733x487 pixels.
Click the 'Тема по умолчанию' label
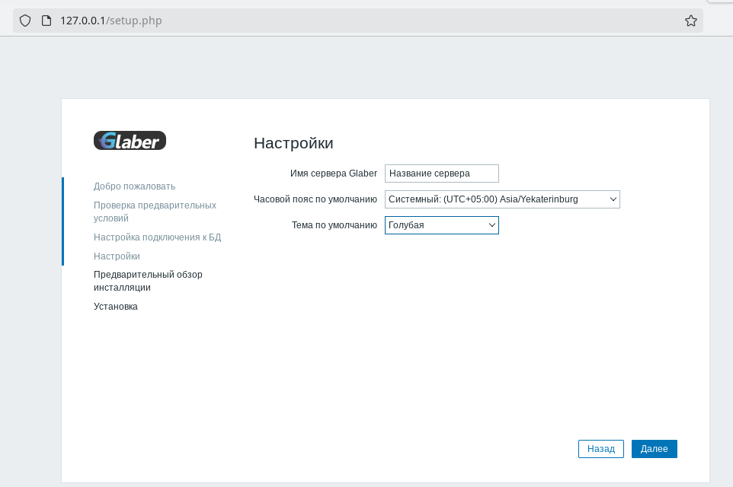tap(334, 225)
